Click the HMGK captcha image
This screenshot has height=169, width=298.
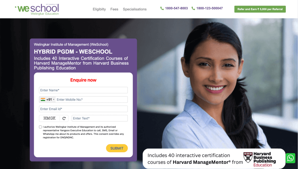point(49,118)
